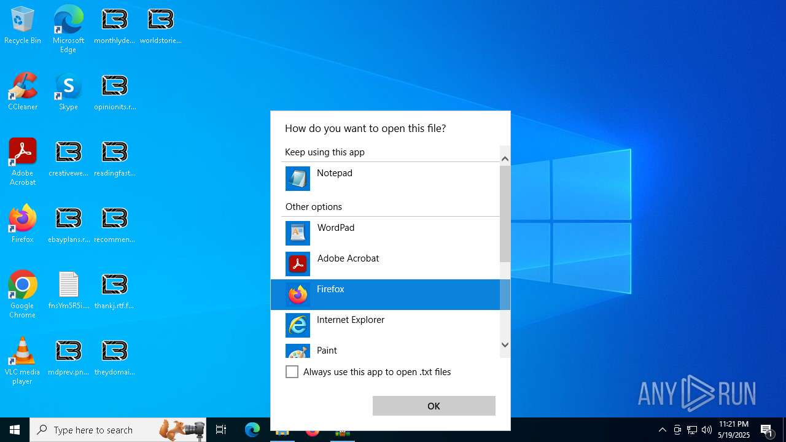Select the worldstorie... desktop file
This screenshot has width=786, height=442.
point(160,26)
